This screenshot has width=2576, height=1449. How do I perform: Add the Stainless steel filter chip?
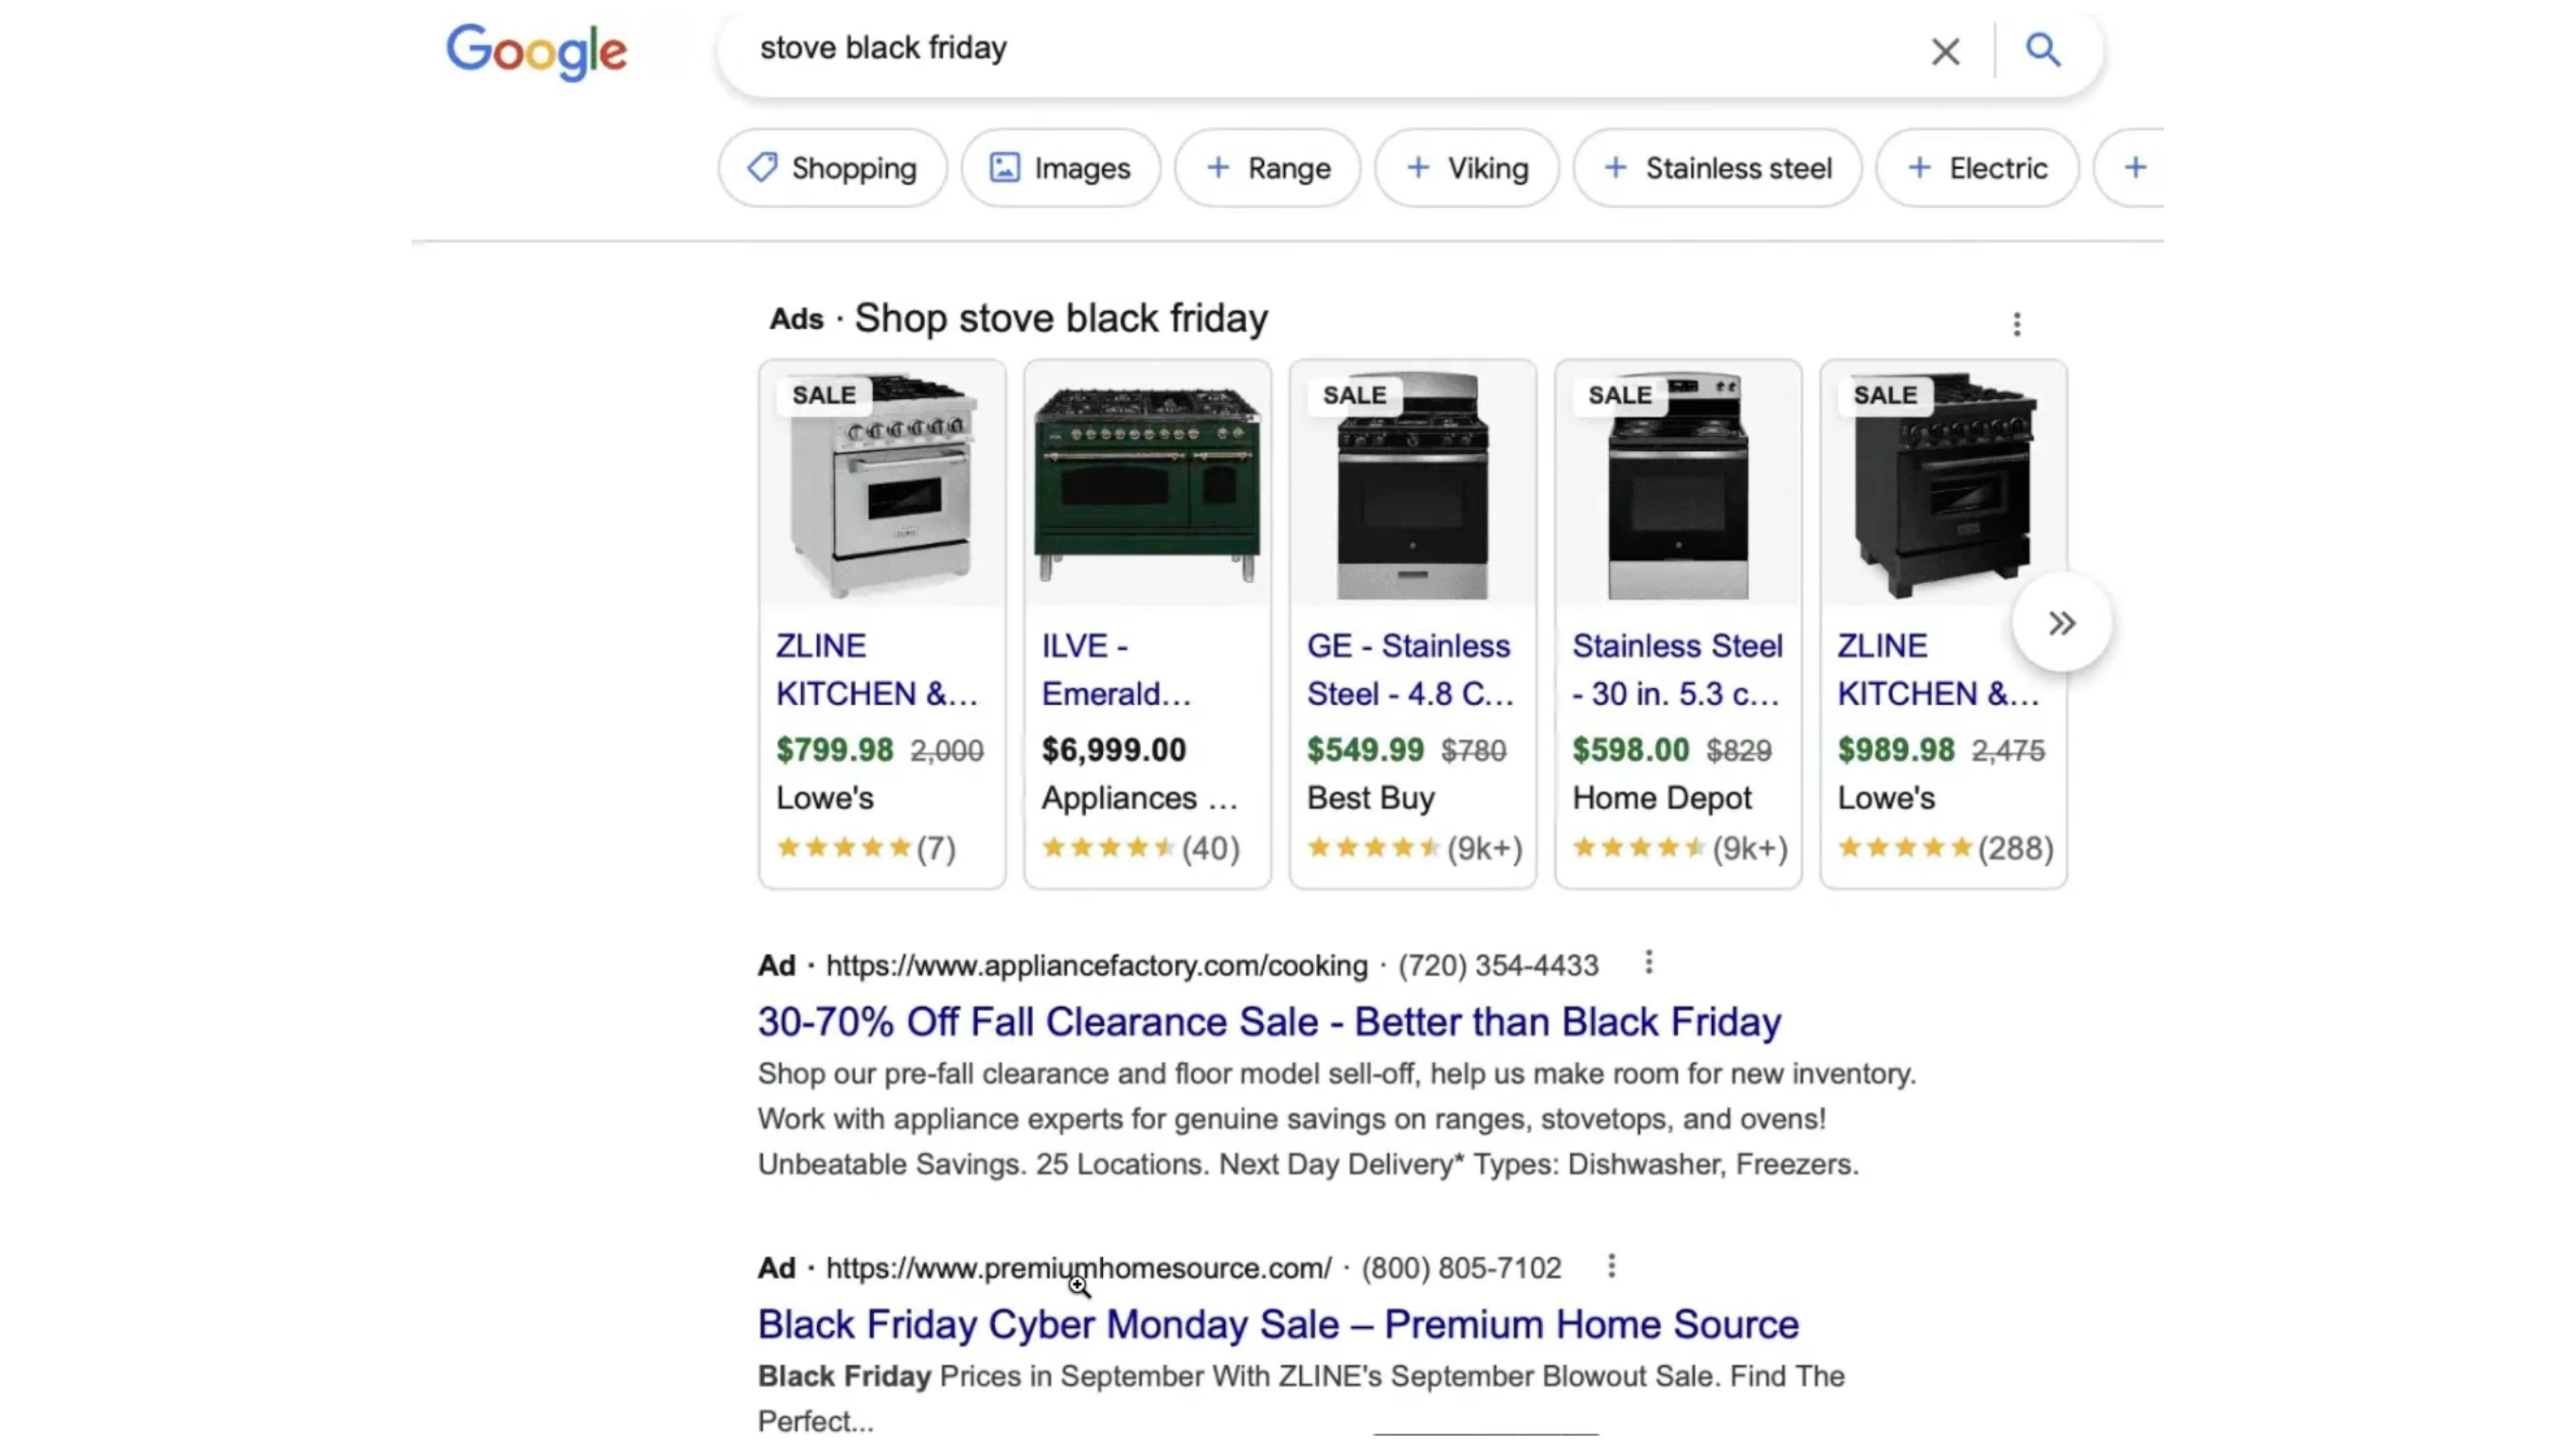1717,168
